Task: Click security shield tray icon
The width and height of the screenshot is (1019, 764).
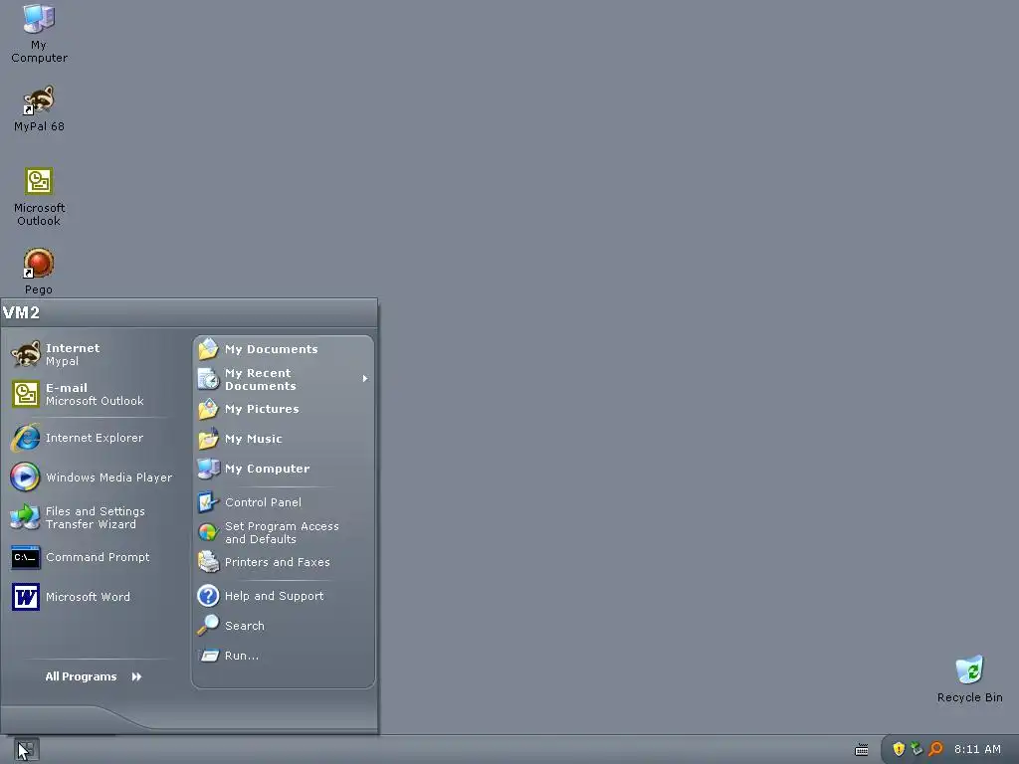Action: pos(899,749)
